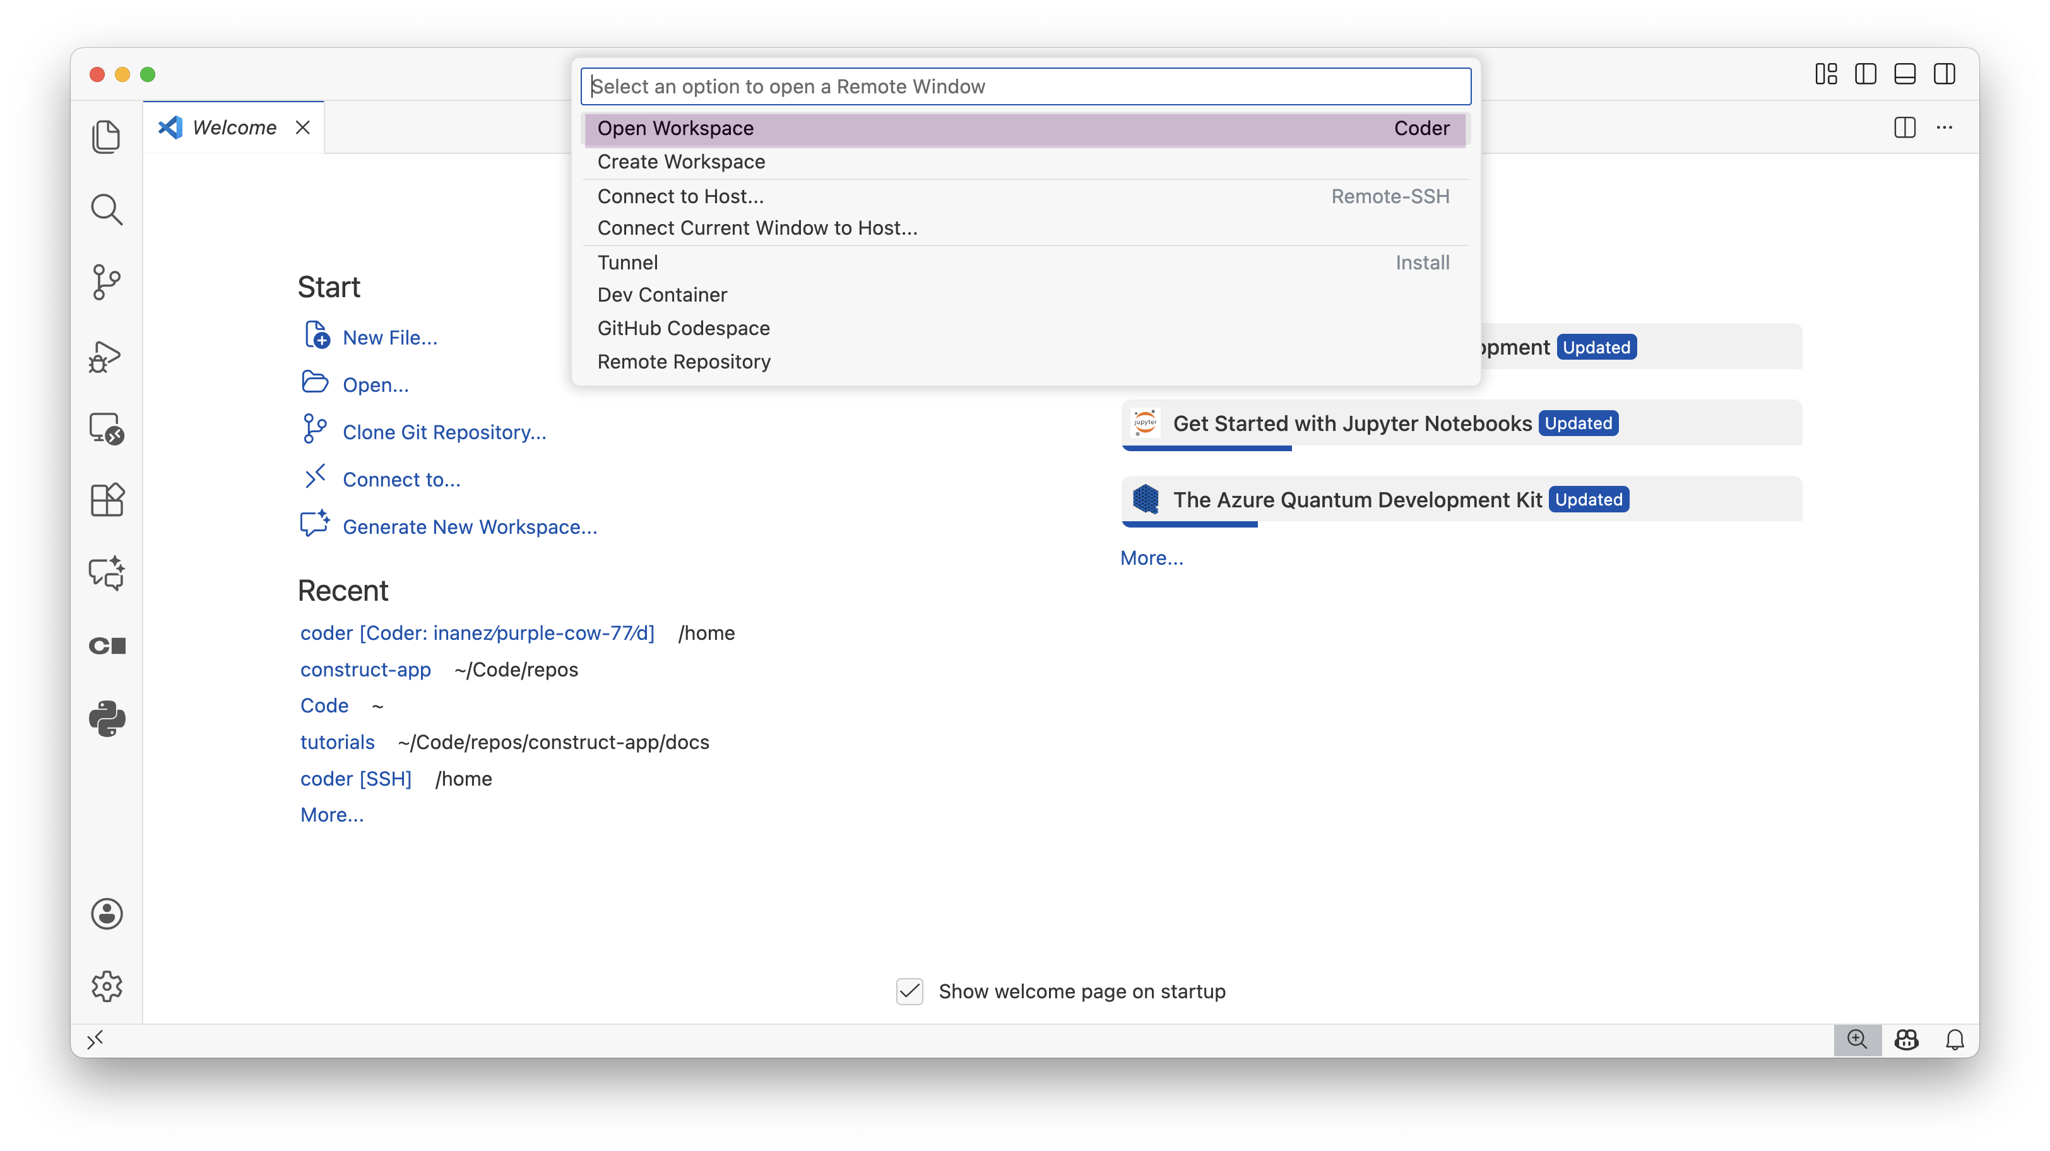
Task: Select the Dev Container option
Action: (1026, 295)
